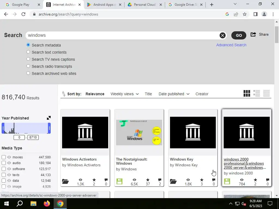Click the GO search button
This screenshot has height=209, width=279.
point(239,35)
